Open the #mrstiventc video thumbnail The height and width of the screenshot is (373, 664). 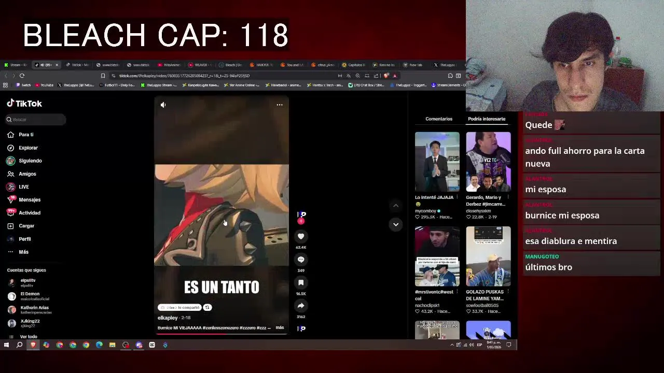437,256
